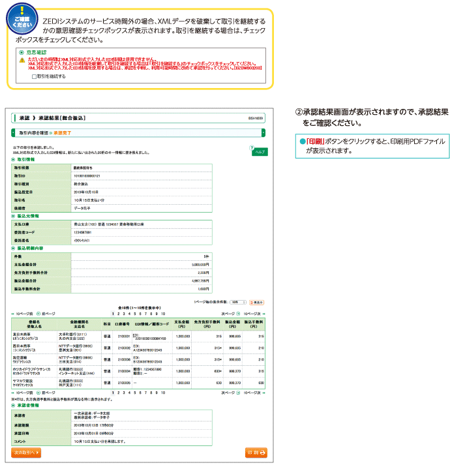This screenshot has height=465, width=450.
Task: Click the ホッカイドウフドウサン row name
Action: click(x=31, y=369)
